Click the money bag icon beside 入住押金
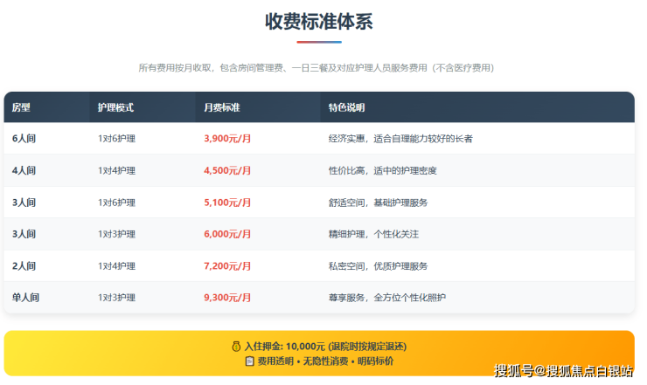The height and width of the screenshot is (385, 647). click(236, 347)
